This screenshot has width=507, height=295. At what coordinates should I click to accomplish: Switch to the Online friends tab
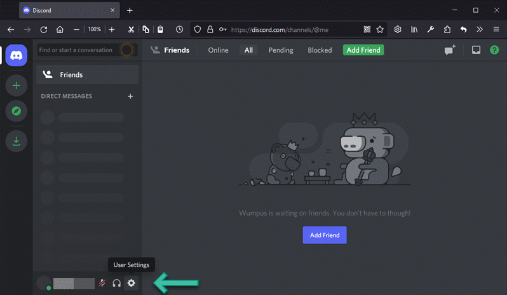(x=219, y=50)
